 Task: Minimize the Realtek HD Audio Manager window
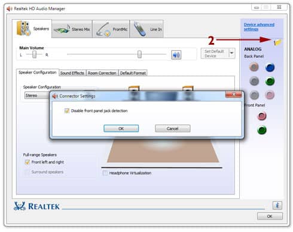point(257,8)
